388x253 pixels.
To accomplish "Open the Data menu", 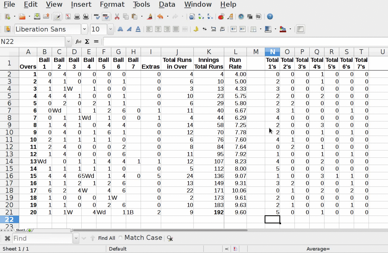I will 167,4.
